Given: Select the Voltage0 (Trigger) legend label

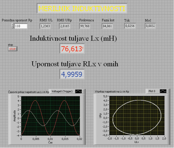Looking at the screenshot, I should click(x=62, y=92).
